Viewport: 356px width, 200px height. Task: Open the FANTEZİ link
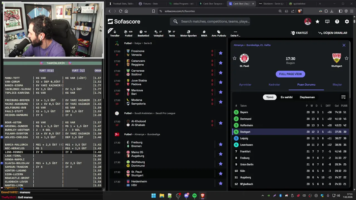coord(299,33)
